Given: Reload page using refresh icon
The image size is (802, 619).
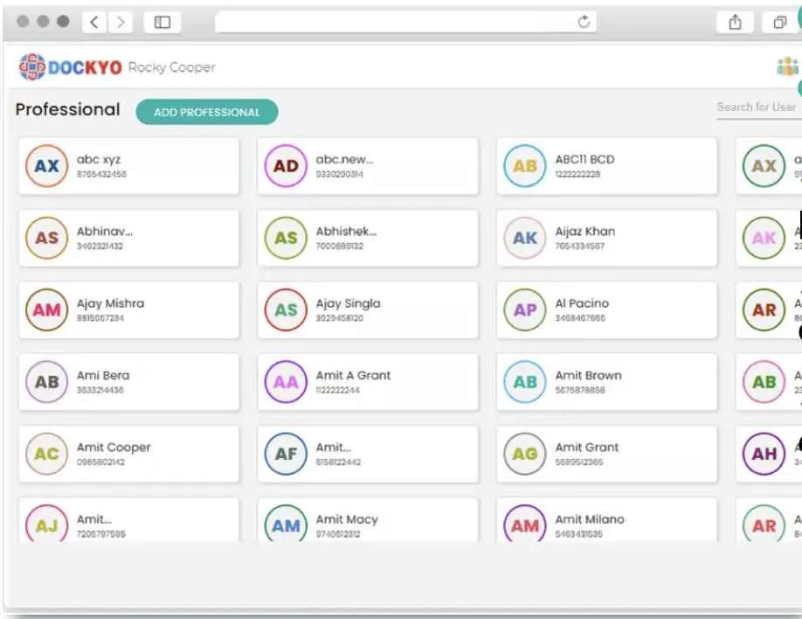Looking at the screenshot, I should (584, 23).
